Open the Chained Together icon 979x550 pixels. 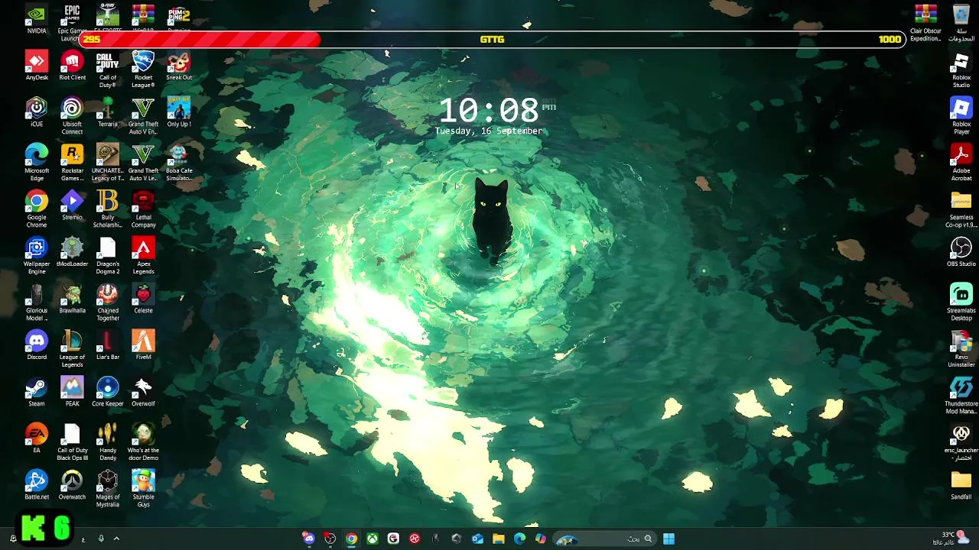click(x=108, y=302)
